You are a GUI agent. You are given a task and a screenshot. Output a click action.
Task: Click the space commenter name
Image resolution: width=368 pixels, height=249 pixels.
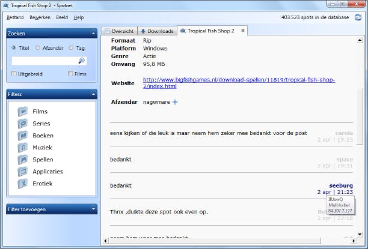coord(345,160)
